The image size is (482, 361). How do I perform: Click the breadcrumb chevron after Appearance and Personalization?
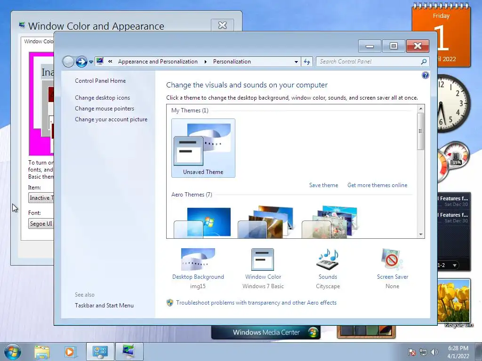(x=205, y=62)
